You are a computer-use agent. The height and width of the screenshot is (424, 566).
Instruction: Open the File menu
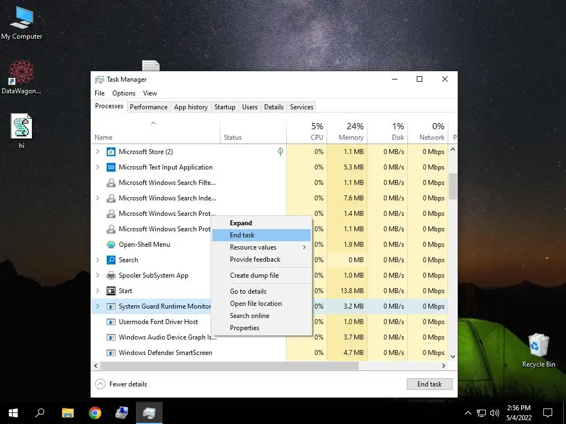coord(99,93)
